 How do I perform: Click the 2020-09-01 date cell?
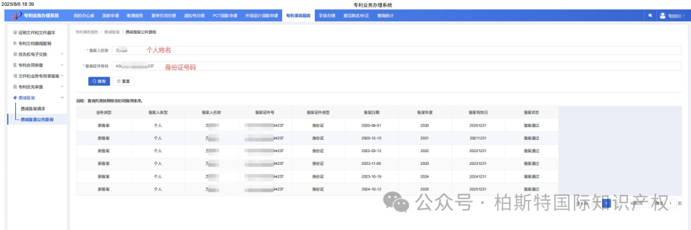point(371,125)
